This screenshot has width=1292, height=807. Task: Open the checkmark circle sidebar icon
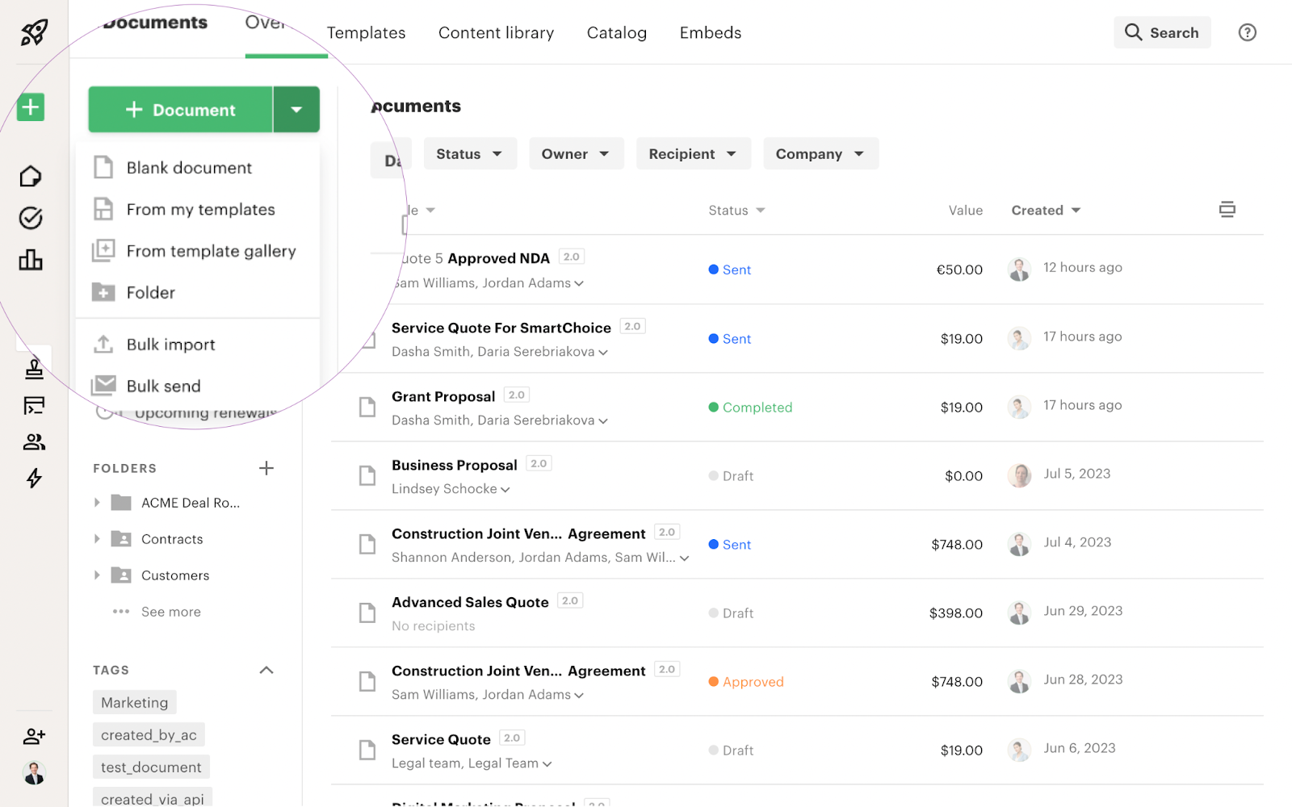coord(31,218)
